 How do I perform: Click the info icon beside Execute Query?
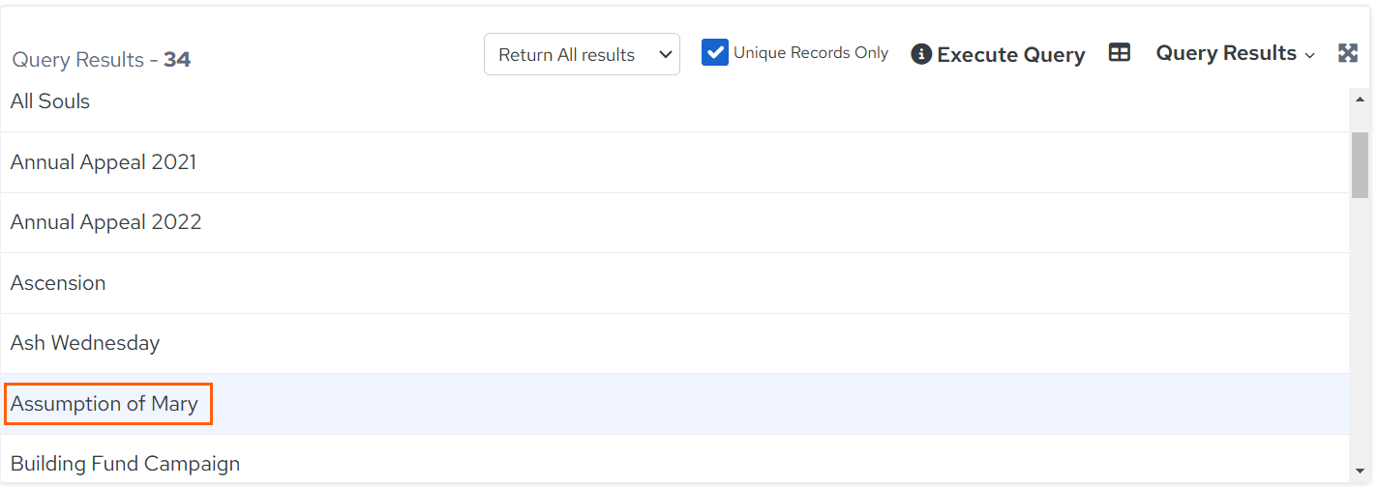coord(921,55)
